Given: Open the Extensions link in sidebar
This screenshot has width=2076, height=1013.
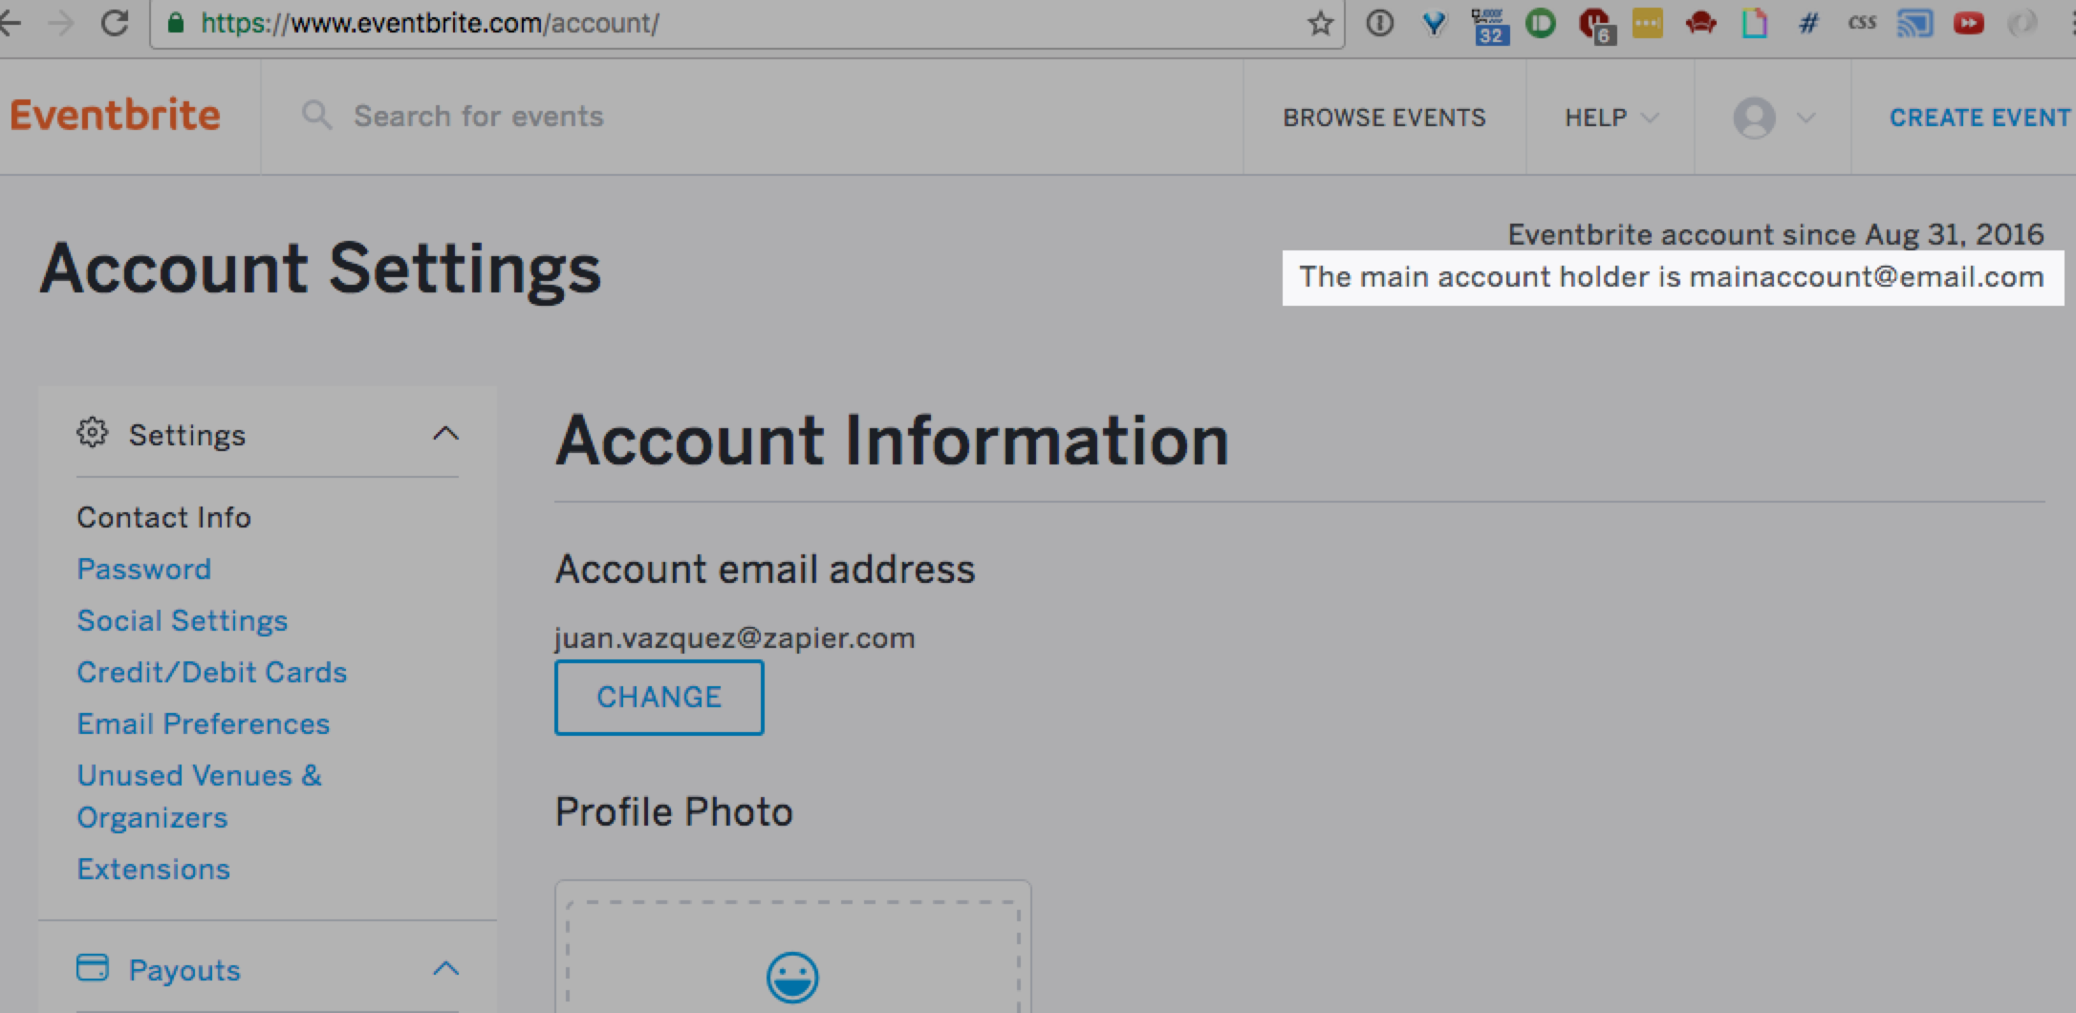Looking at the screenshot, I should tap(153, 869).
